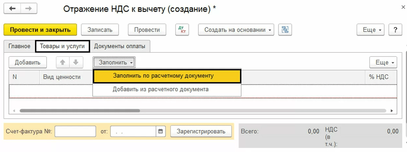Open help with the question mark button

(x=395, y=30)
